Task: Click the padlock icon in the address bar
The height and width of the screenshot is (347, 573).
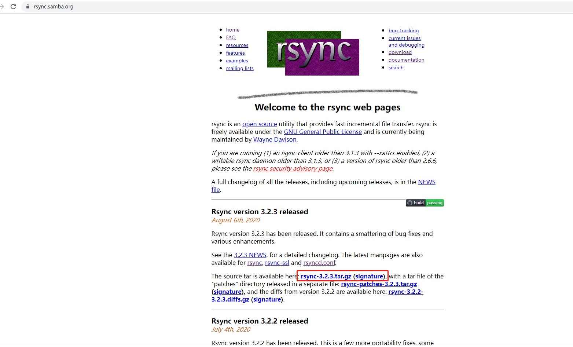Action: [27, 6]
